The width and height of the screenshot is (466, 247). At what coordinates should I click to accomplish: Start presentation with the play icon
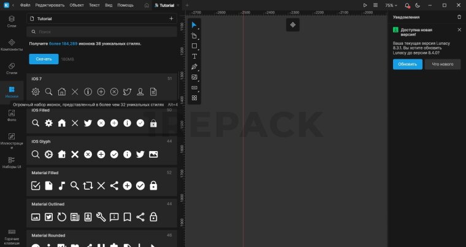point(365,5)
